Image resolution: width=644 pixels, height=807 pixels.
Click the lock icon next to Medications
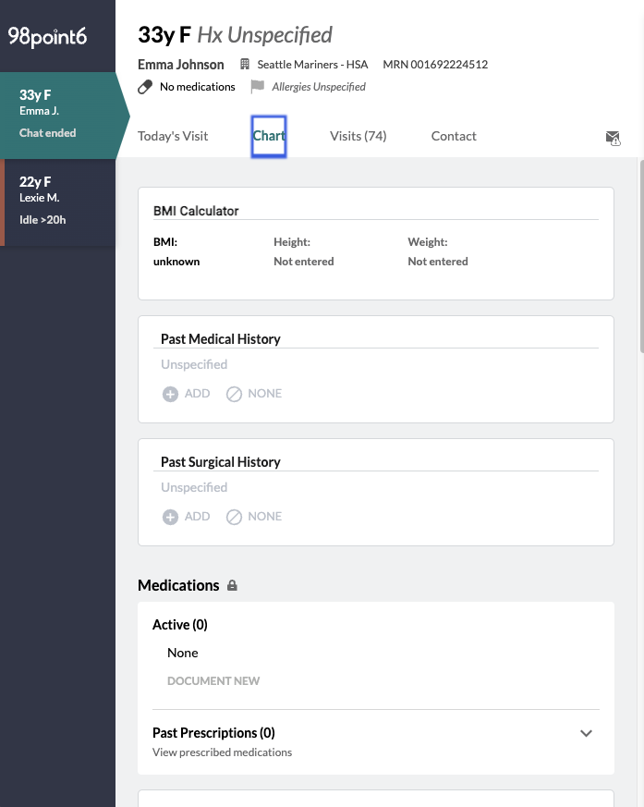[x=232, y=585]
